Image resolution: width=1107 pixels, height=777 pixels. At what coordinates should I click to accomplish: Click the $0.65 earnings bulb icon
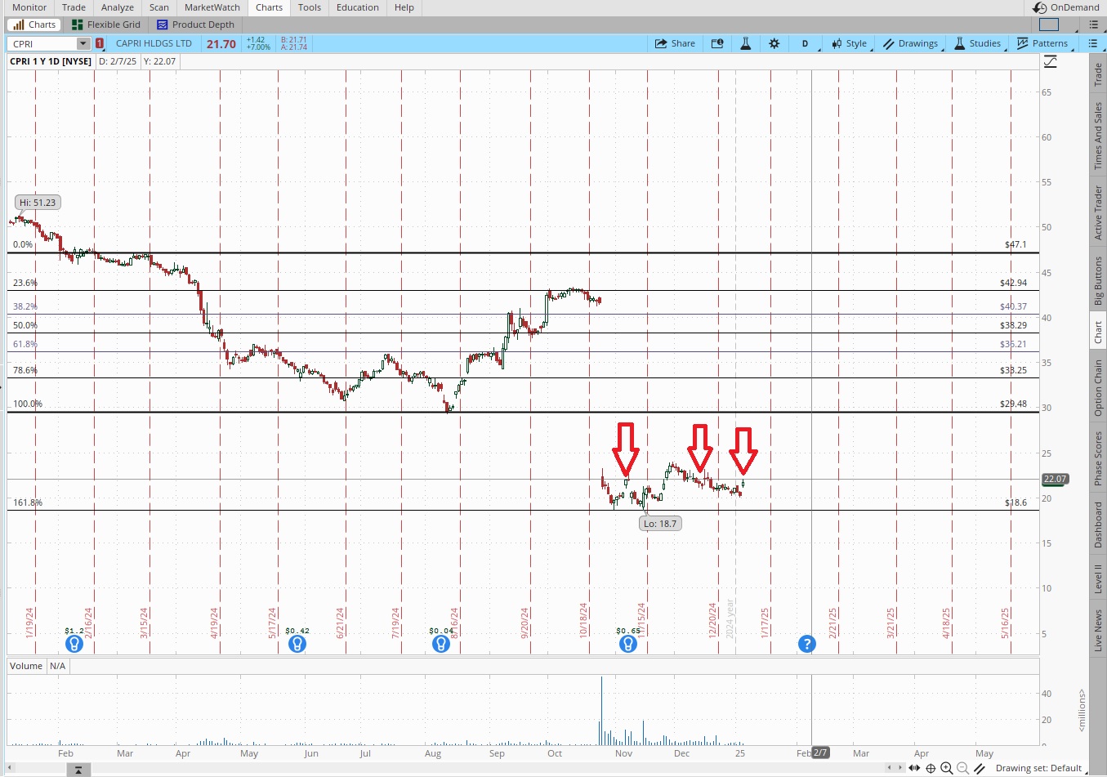click(x=627, y=644)
